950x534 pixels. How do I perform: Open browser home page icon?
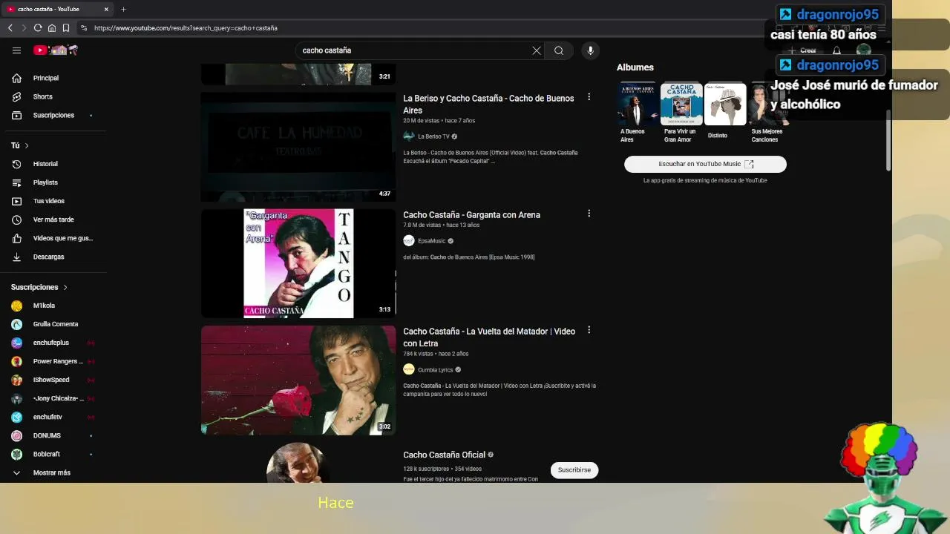pos(52,28)
